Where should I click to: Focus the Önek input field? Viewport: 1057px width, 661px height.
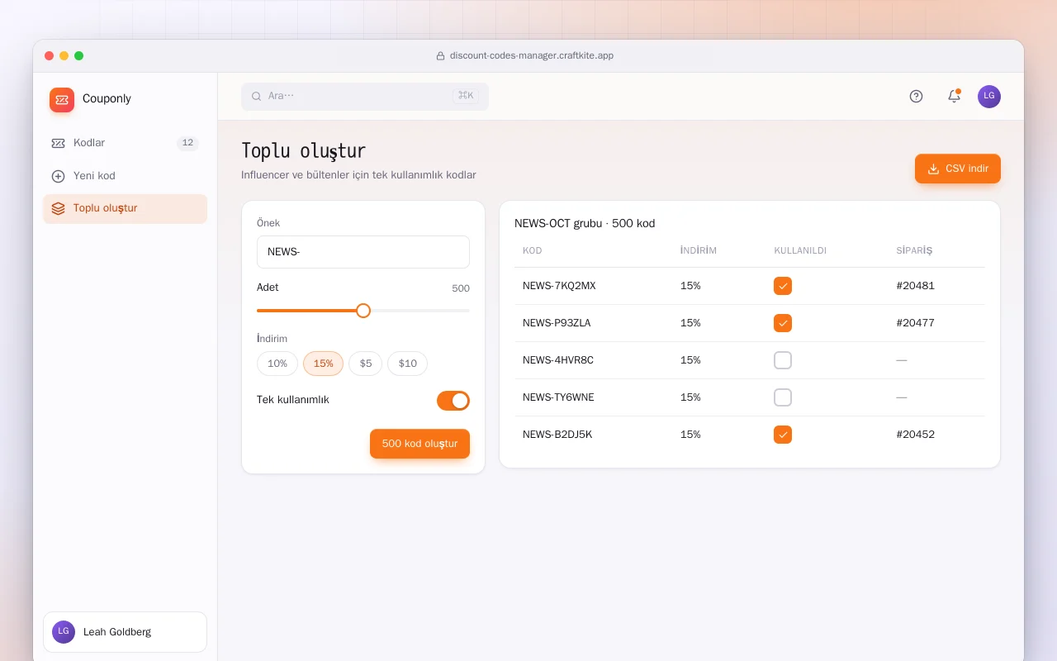click(x=363, y=252)
